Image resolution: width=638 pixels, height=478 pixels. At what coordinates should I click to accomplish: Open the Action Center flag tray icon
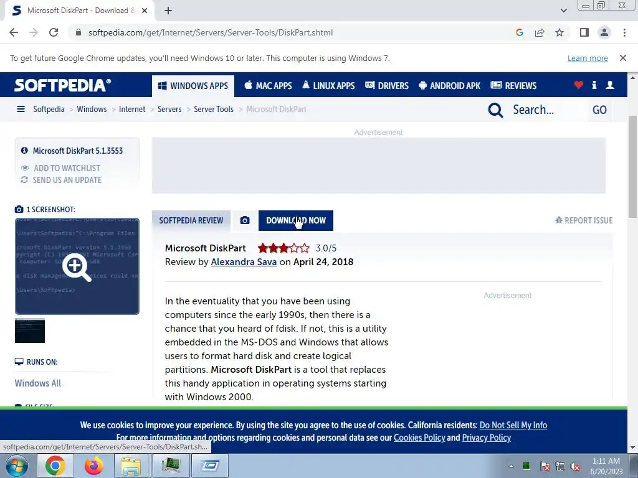(x=545, y=467)
